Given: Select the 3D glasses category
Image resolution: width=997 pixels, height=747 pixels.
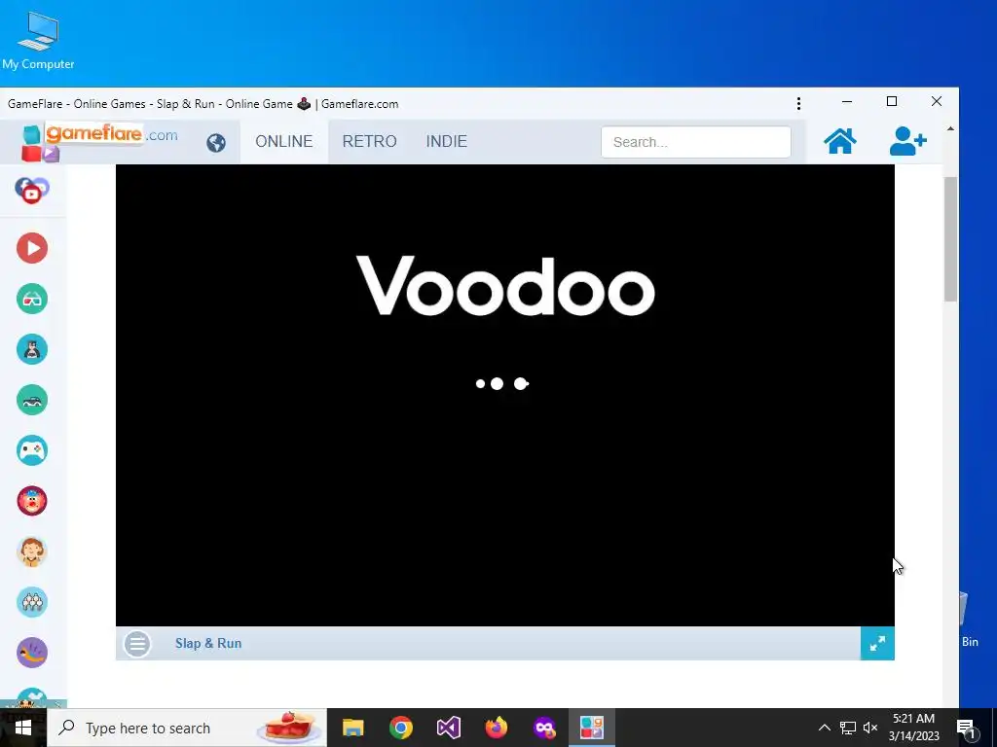Looking at the screenshot, I should 32,299.
